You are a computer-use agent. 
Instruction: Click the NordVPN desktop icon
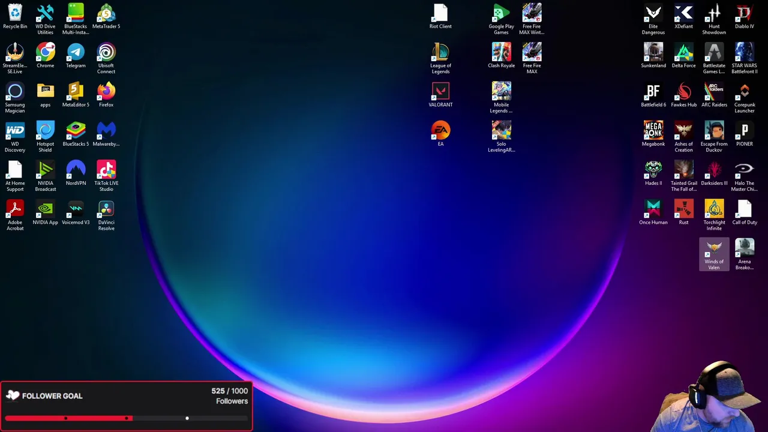click(76, 169)
